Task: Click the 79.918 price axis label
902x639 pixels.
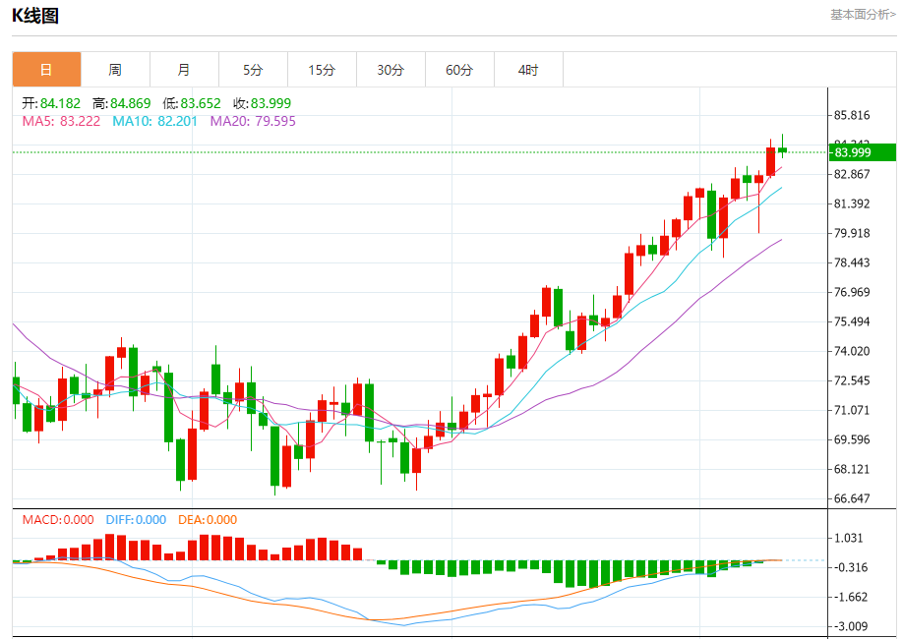Action: pos(852,234)
